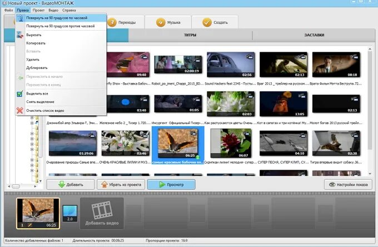
Task: Click the folder tree horizontal scroll left arrow
Action: click(9, 186)
